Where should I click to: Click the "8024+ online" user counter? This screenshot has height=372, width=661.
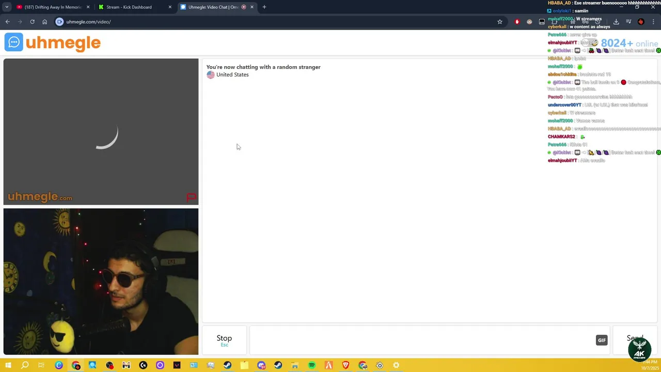(x=629, y=43)
